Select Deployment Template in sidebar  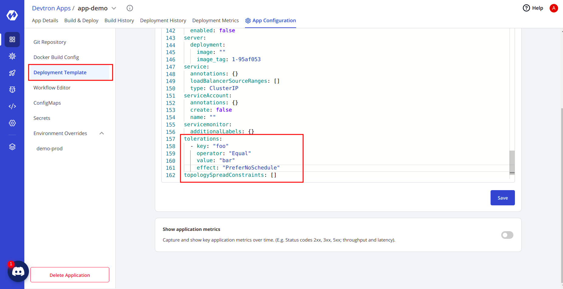(70, 72)
